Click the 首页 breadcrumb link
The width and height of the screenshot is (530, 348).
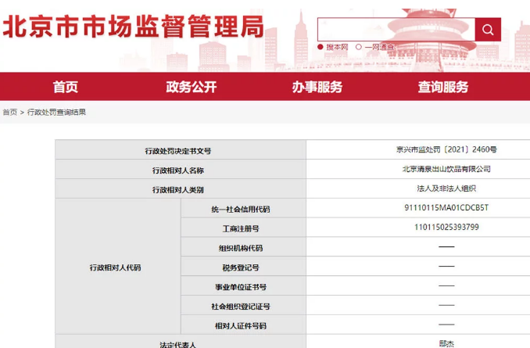[x=10, y=113]
